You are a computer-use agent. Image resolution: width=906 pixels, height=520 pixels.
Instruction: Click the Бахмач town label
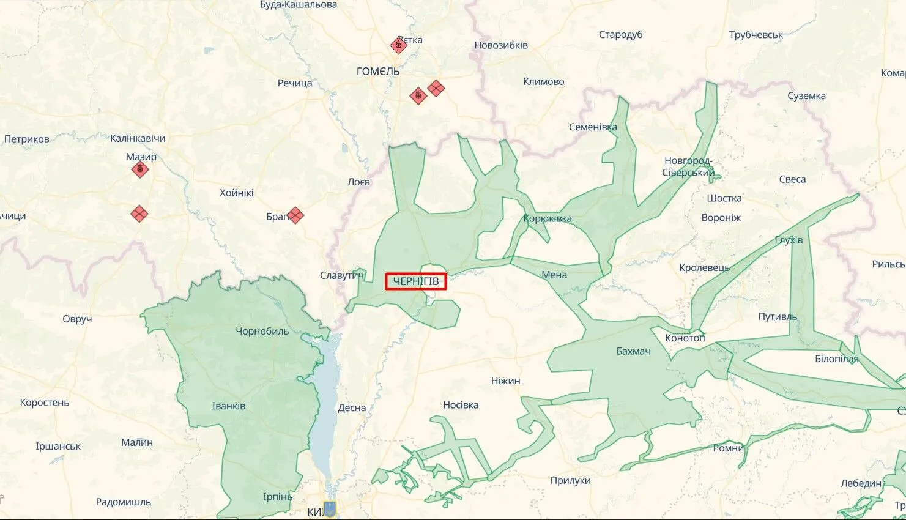[x=634, y=351]
